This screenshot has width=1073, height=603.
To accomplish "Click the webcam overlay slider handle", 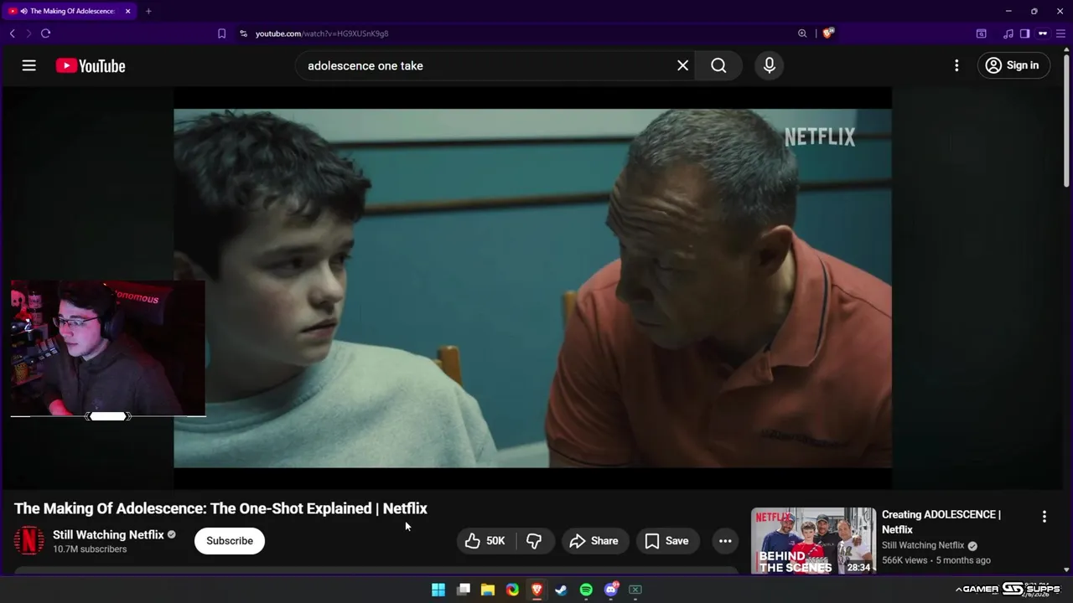I will 108,416.
